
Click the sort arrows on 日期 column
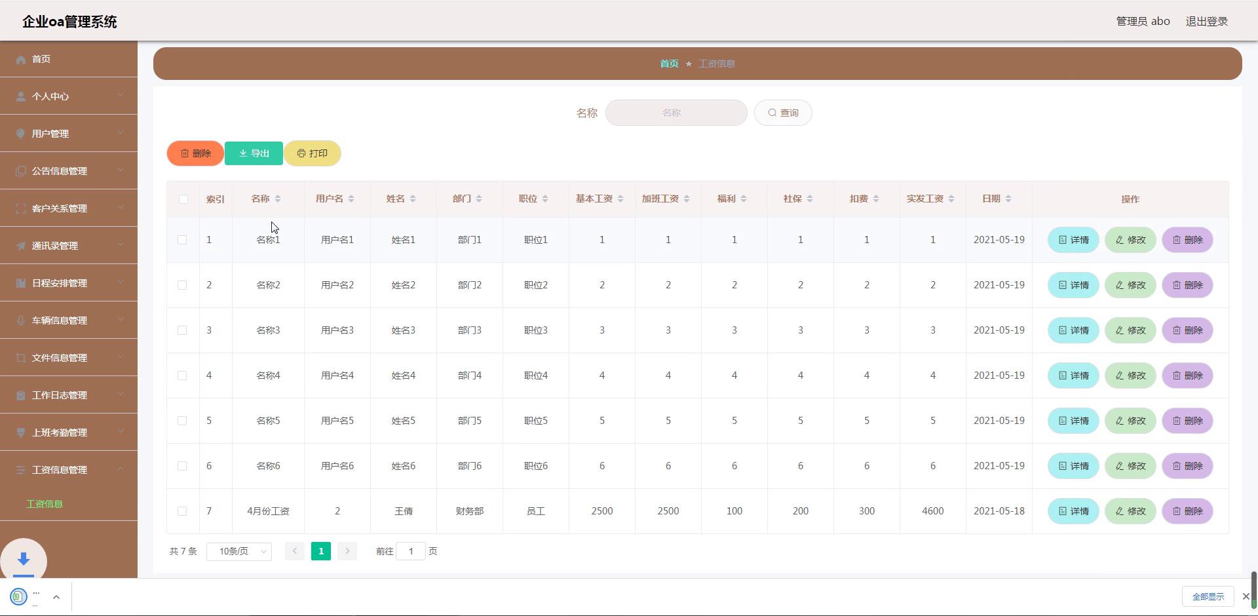coord(1008,199)
